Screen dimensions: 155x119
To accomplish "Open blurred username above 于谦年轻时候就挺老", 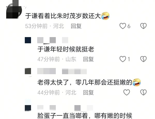I will click(53, 40).
